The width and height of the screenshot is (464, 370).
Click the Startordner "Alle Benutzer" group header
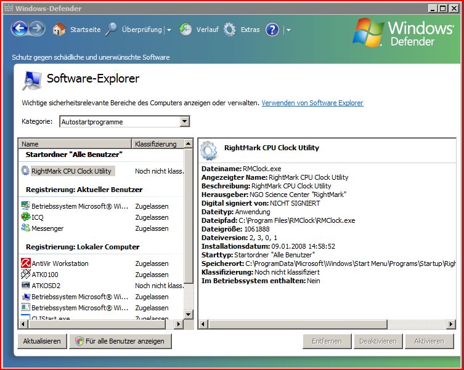(74, 155)
